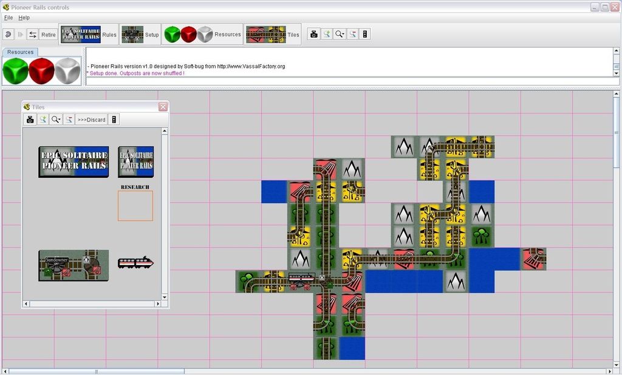Viewport: 622px width, 375px height.
Task: Click the Resources toolbar button with dice
Action: 202,35
